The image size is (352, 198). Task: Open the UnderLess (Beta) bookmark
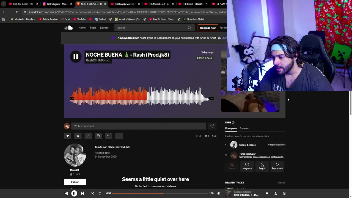[193, 19]
